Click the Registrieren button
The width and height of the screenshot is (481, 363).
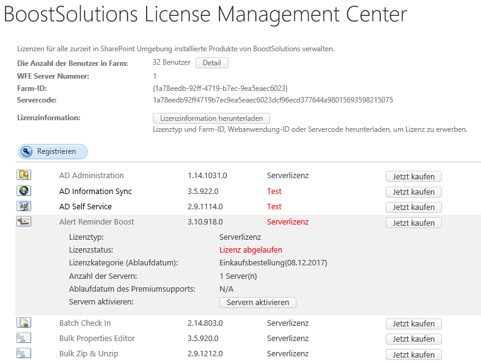coord(53,151)
